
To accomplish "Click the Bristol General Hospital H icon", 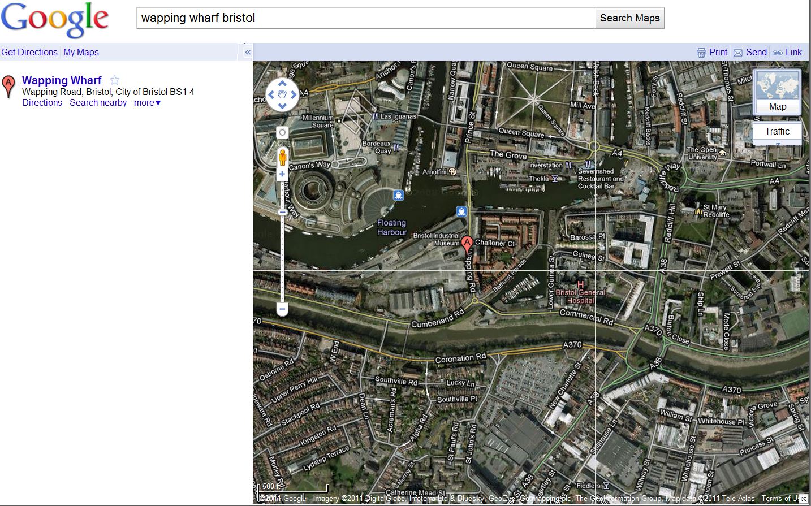I will click(580, 284).
